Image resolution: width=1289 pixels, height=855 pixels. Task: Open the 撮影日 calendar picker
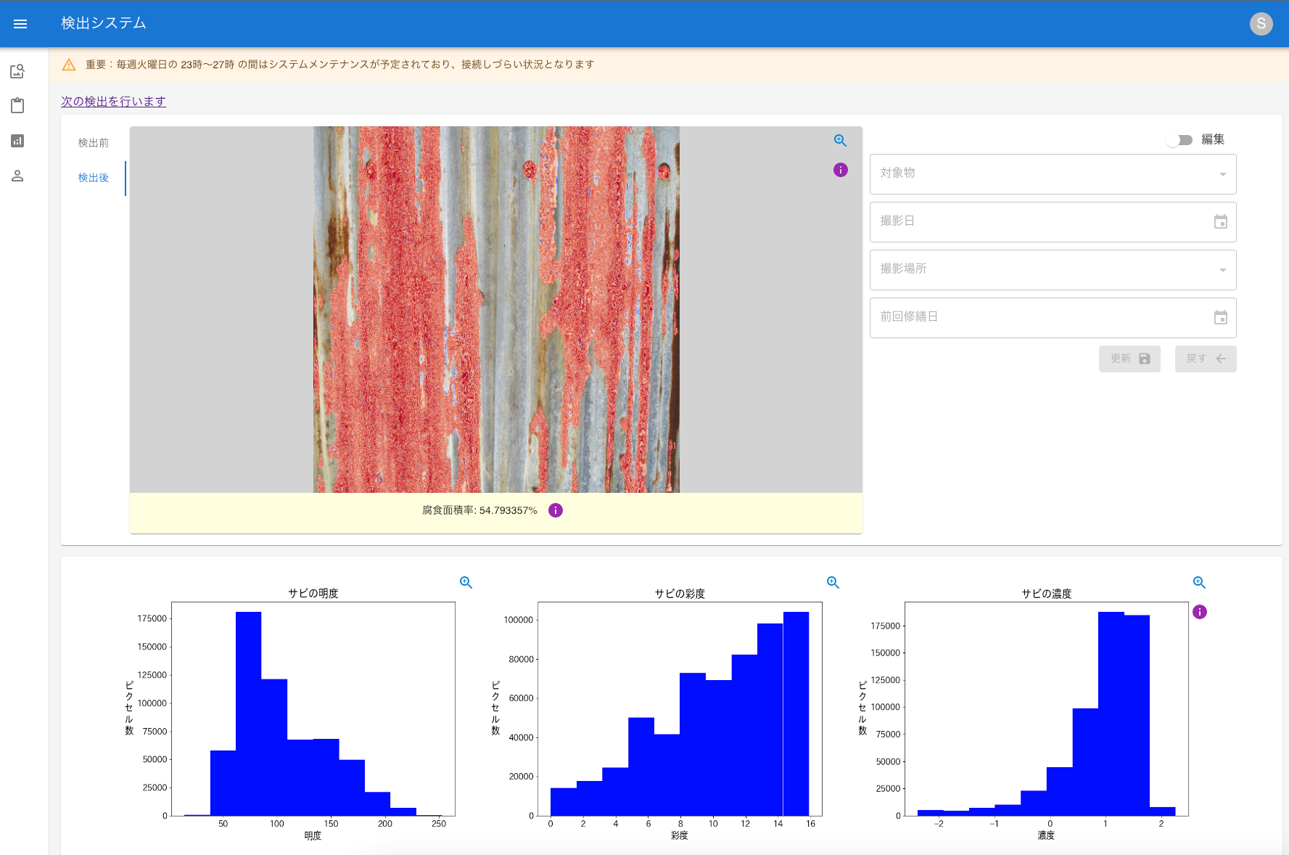pos(1220,222)
